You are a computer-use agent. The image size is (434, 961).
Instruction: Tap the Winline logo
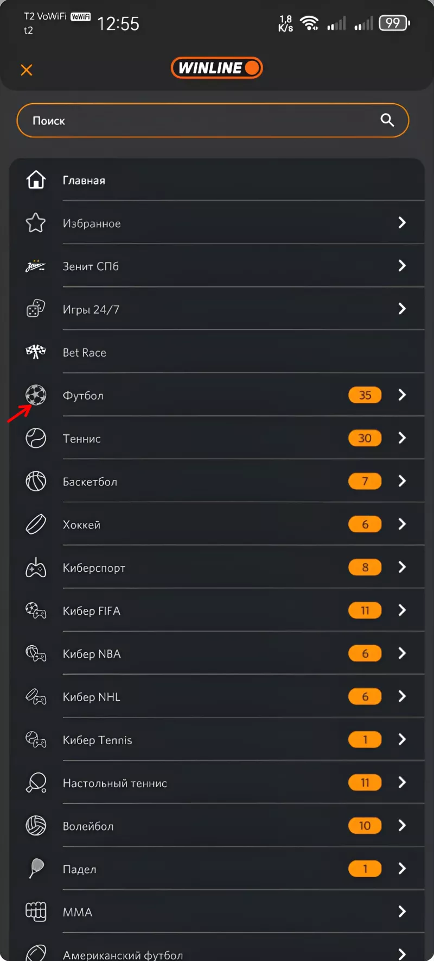[x=216, y=68]
